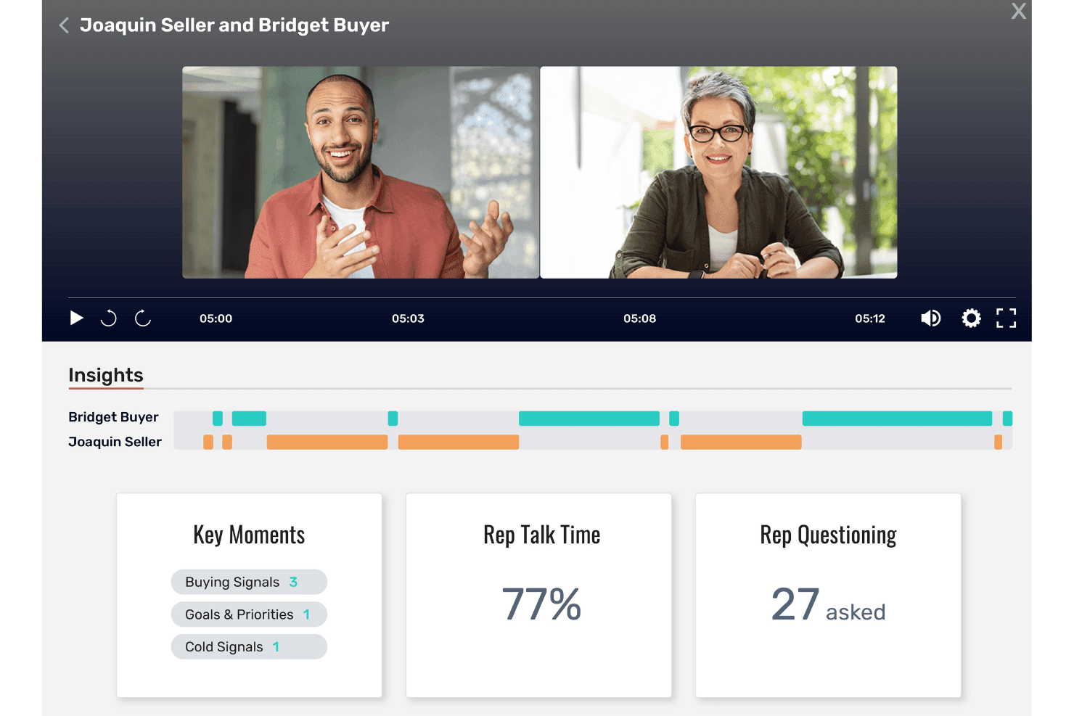This screenshot has height=716, width=1074.
Task: Open the Goals & Priorities key moments
Action: (x=249, y=614)
